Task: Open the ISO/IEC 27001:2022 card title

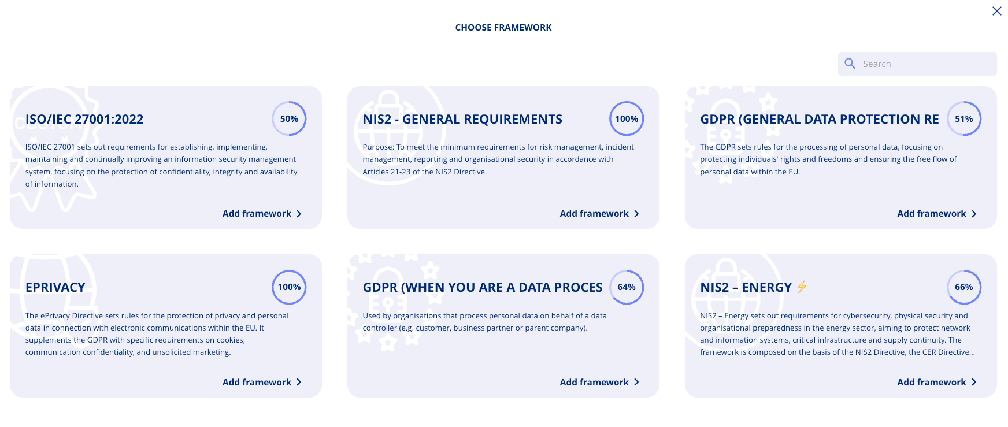Action: (84, 120)
